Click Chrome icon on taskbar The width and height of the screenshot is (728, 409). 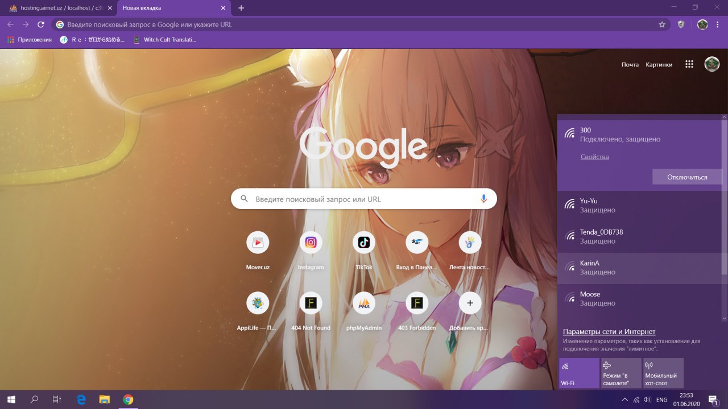[x=128, y=399]
